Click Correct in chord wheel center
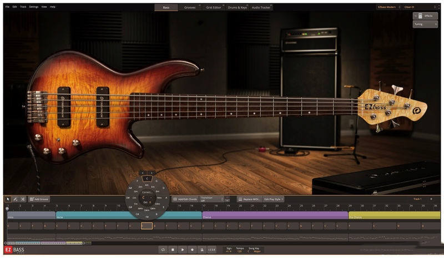Image resolution: width=444 pixels, height=258 pixels. [147, 193]
